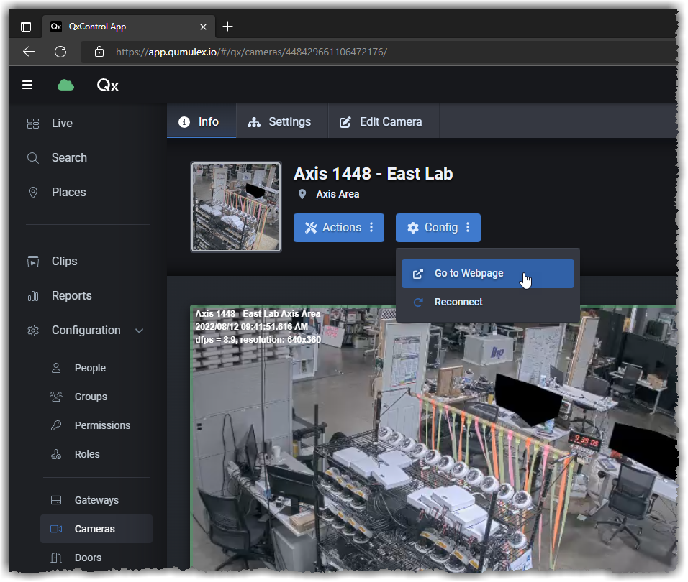Click the Config button label

pos(441,227)
